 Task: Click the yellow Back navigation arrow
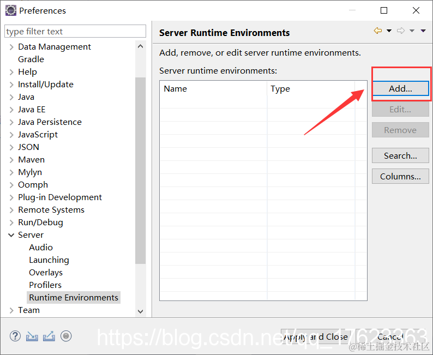pos(378,31)
